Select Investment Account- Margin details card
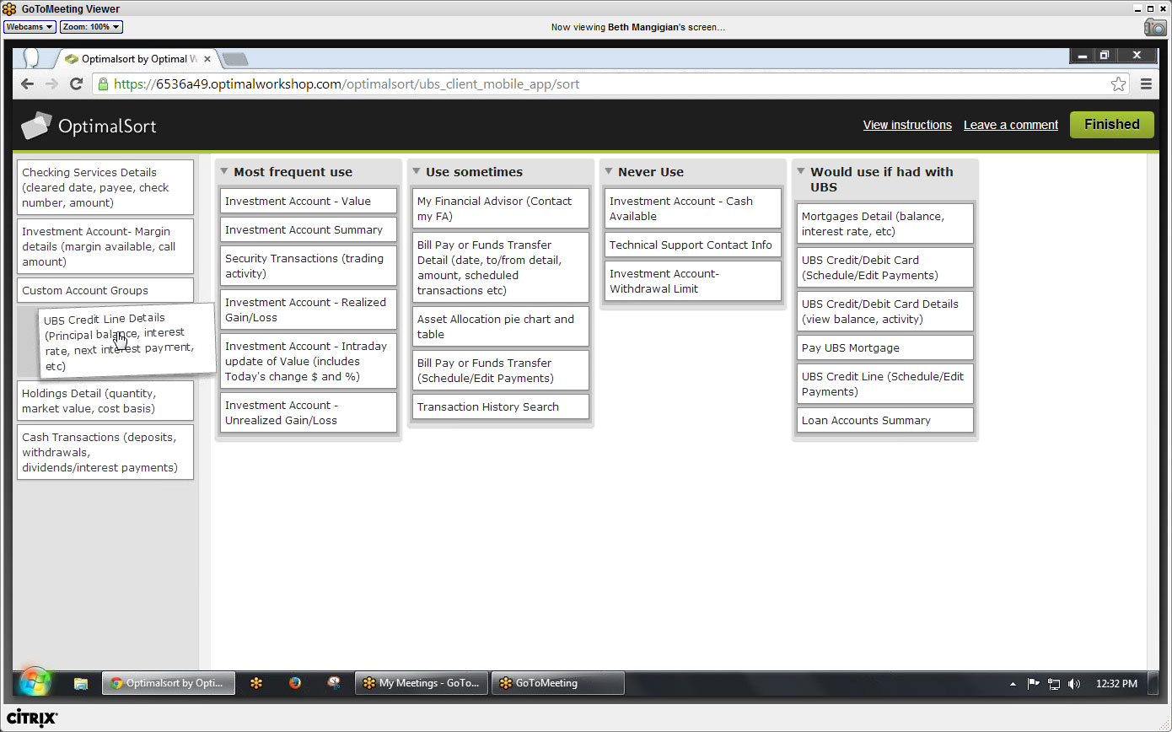Viewport: 1172px width, 732px height. tap(105, 246)
